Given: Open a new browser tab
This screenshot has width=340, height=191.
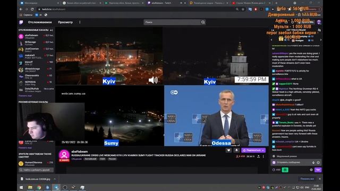Looking at the screenshot, I should pos(276,3).
